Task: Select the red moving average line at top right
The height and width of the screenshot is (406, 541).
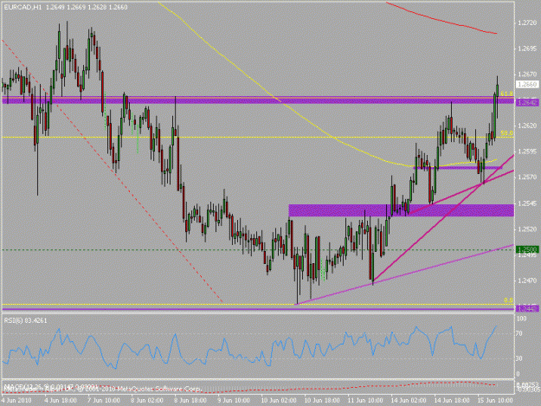Action: (441, 21)
